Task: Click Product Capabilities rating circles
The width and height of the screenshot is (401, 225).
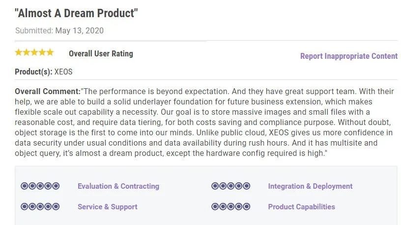Action: pos(230,206)
